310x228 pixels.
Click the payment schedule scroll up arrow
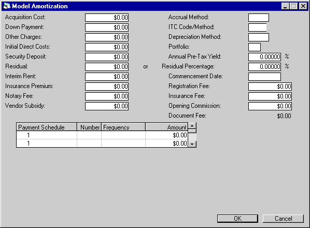[x=192, y=125]
